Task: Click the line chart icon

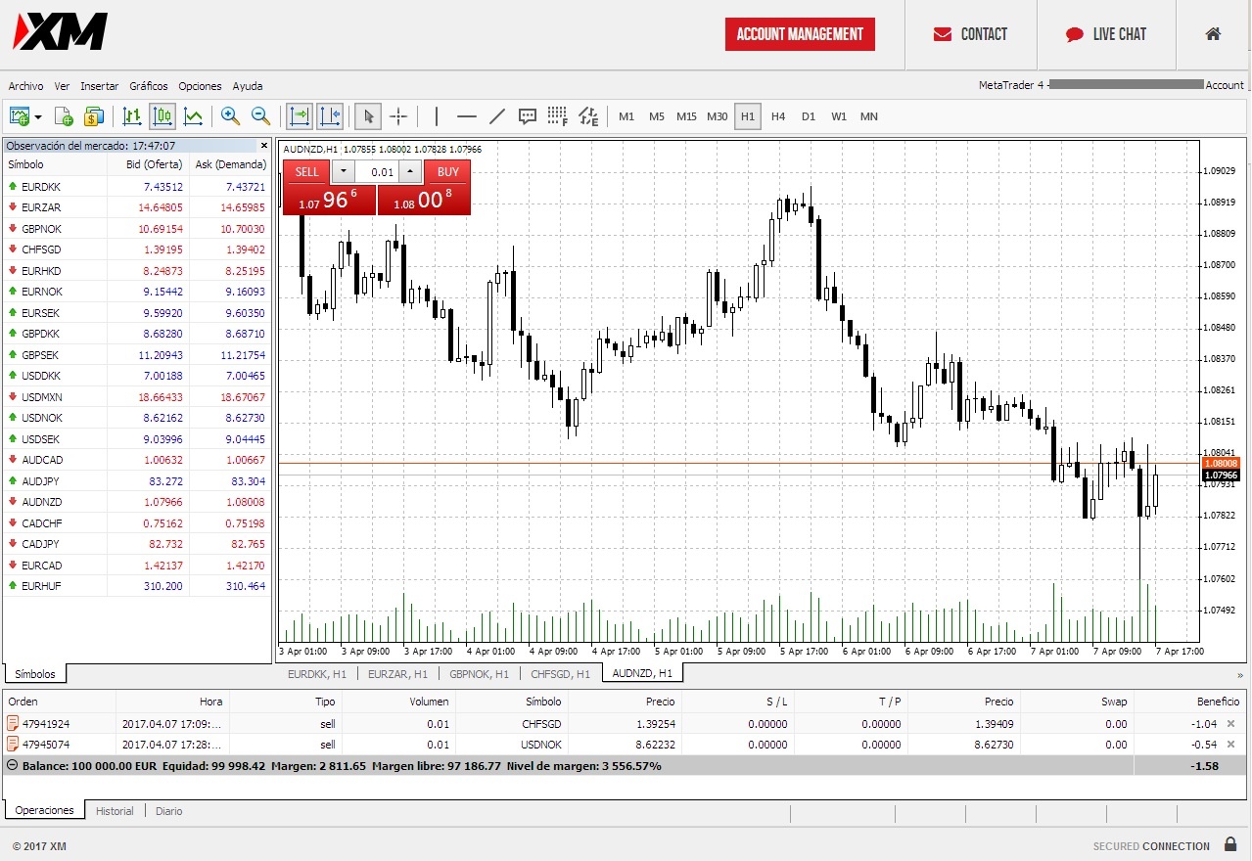Action: pyautogui.click(x=194, y=116)
